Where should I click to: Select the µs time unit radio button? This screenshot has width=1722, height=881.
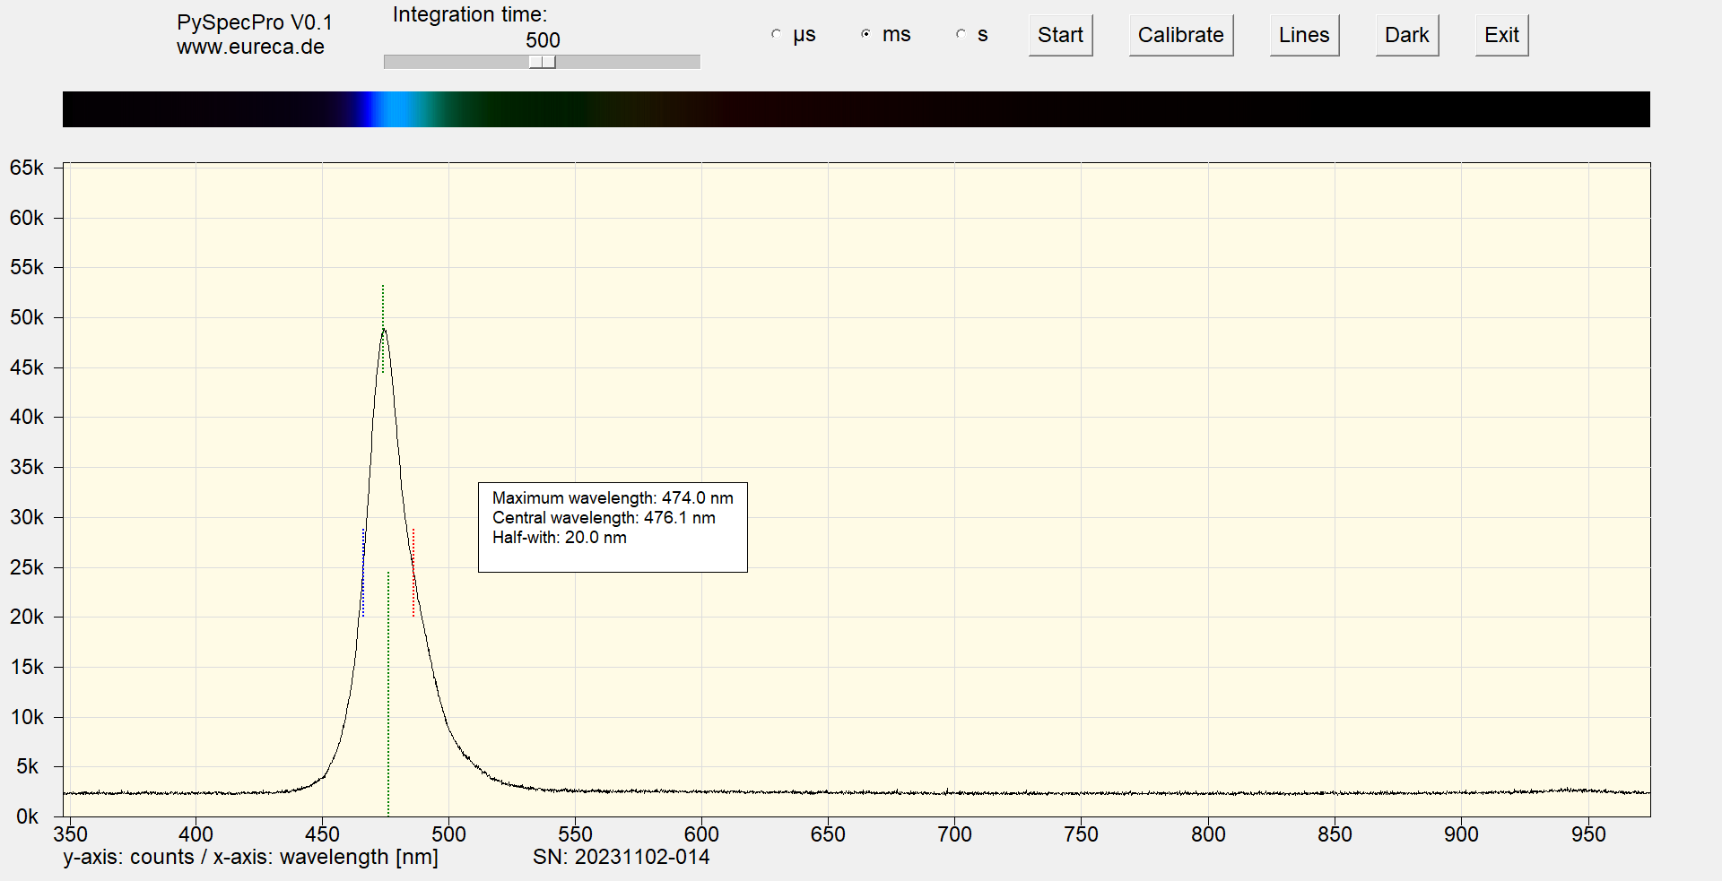777,35
